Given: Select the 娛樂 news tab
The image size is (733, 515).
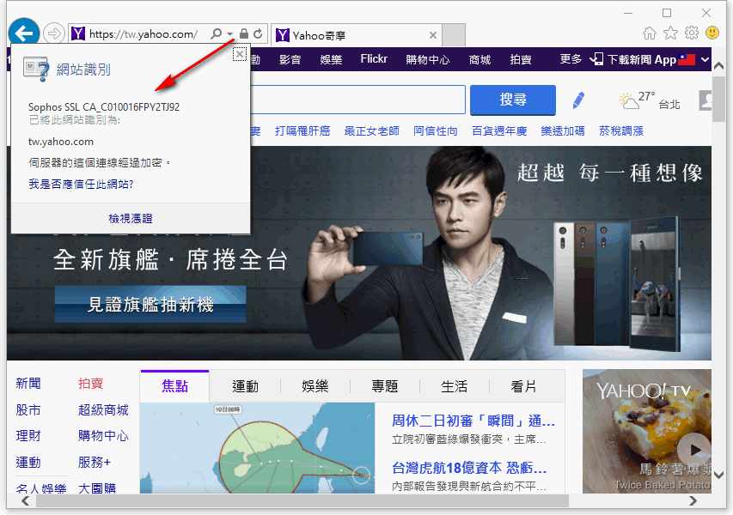Looking at the screenshot, I should (315, 386).
